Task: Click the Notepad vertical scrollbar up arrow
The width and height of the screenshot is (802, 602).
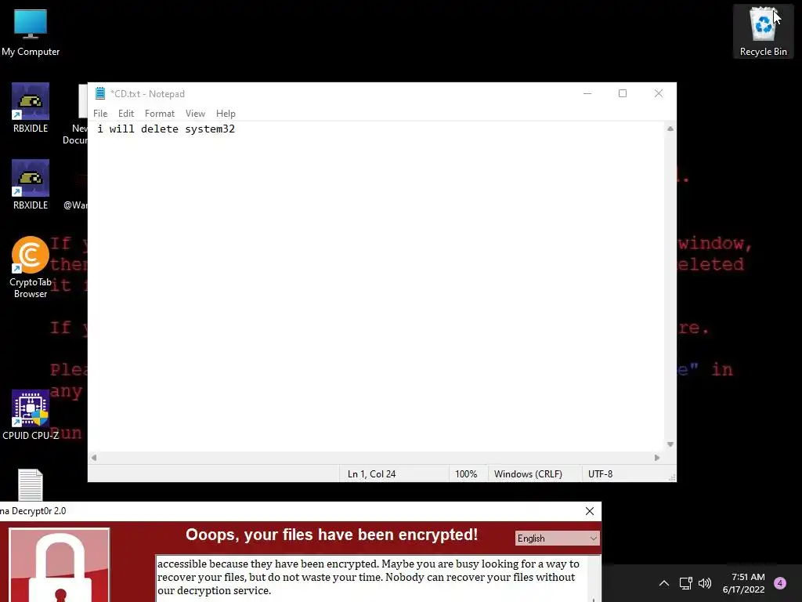Action: click(x=670, y=129)
